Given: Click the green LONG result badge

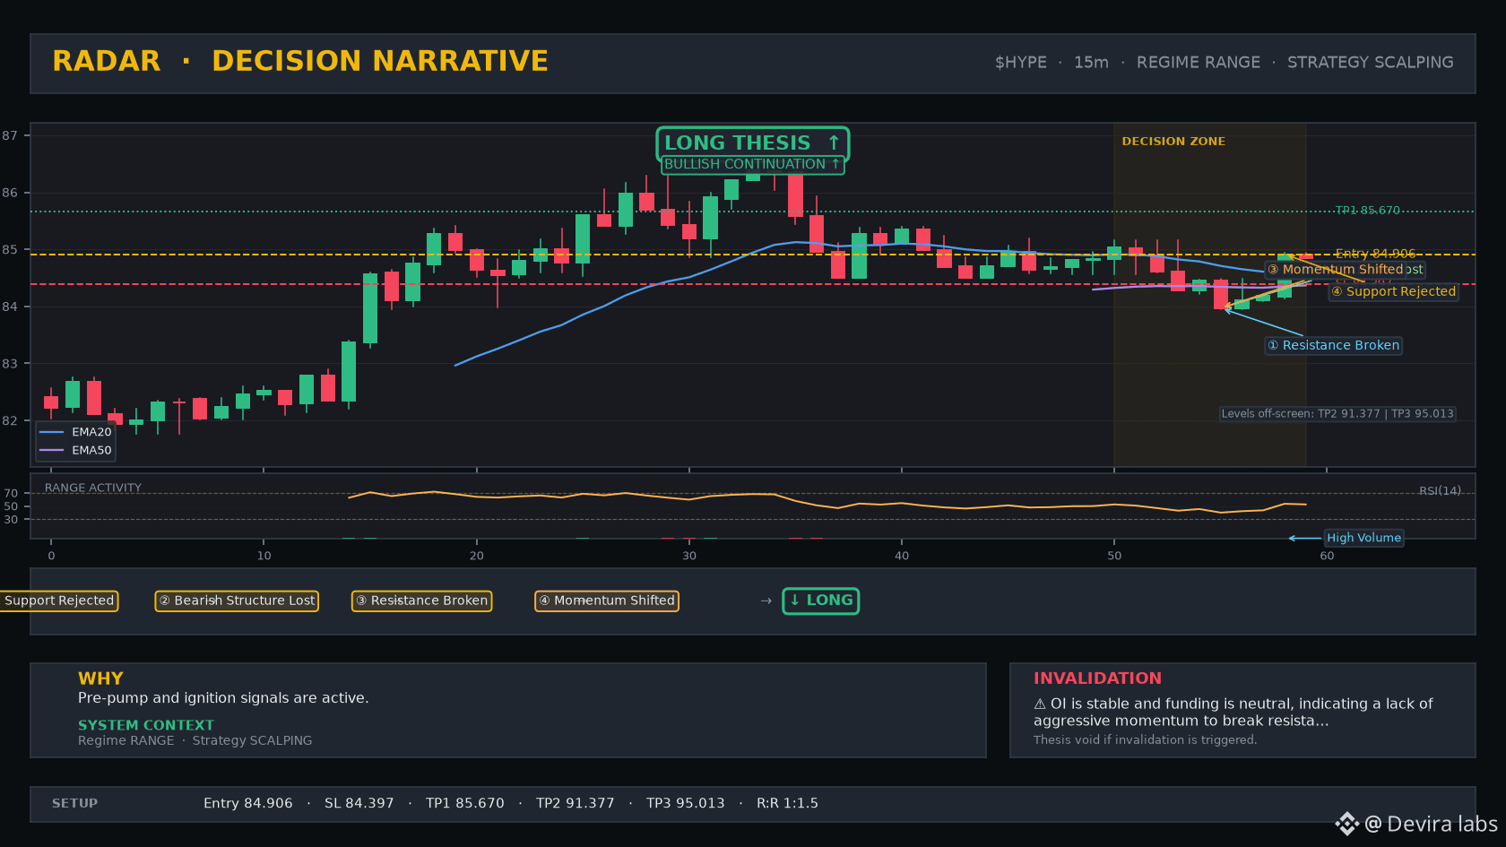Looking at the screenshot, I should [x=821, y=601].
